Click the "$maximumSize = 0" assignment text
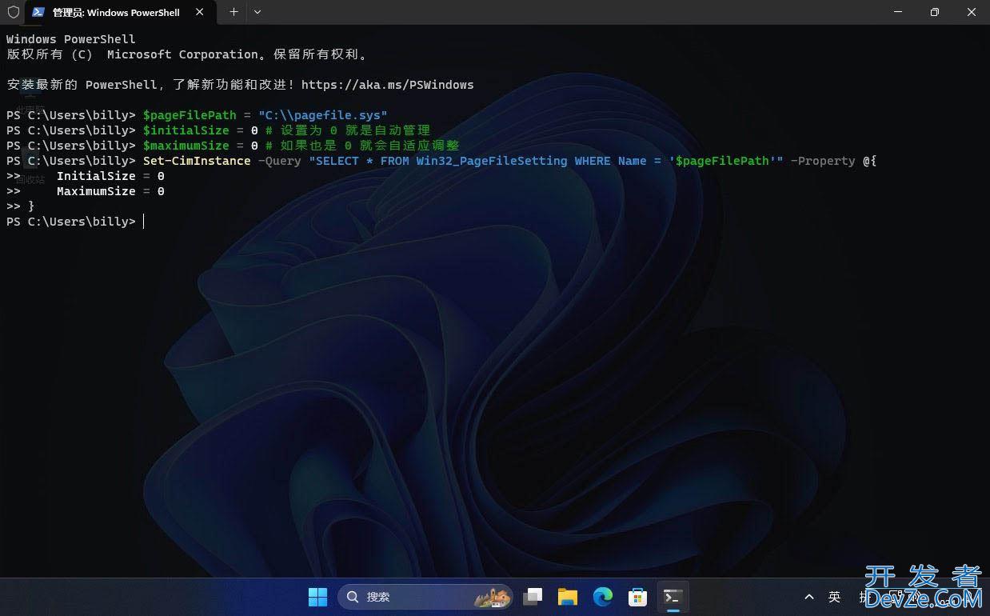This screenshot has width=990, height=616. [201, 146]
